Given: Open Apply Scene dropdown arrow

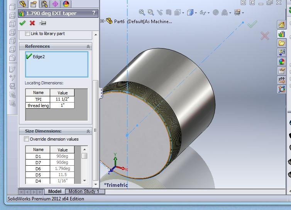Looking at the screenshot, I should [230, 13].
